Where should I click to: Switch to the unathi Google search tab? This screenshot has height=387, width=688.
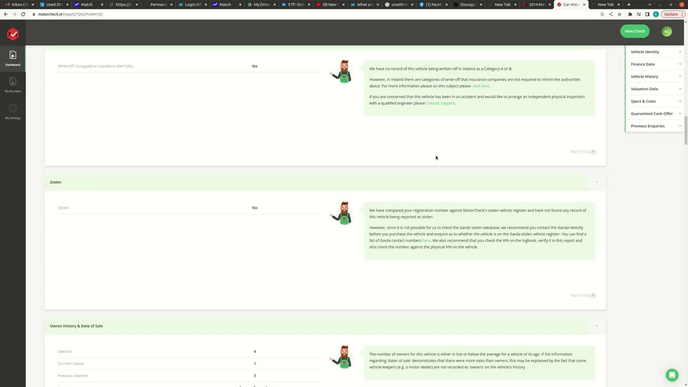pos(398,4)
